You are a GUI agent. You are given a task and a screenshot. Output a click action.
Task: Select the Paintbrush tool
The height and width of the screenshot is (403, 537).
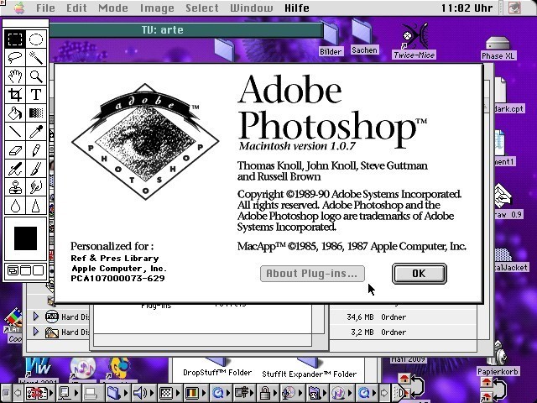tap(36, 168)
